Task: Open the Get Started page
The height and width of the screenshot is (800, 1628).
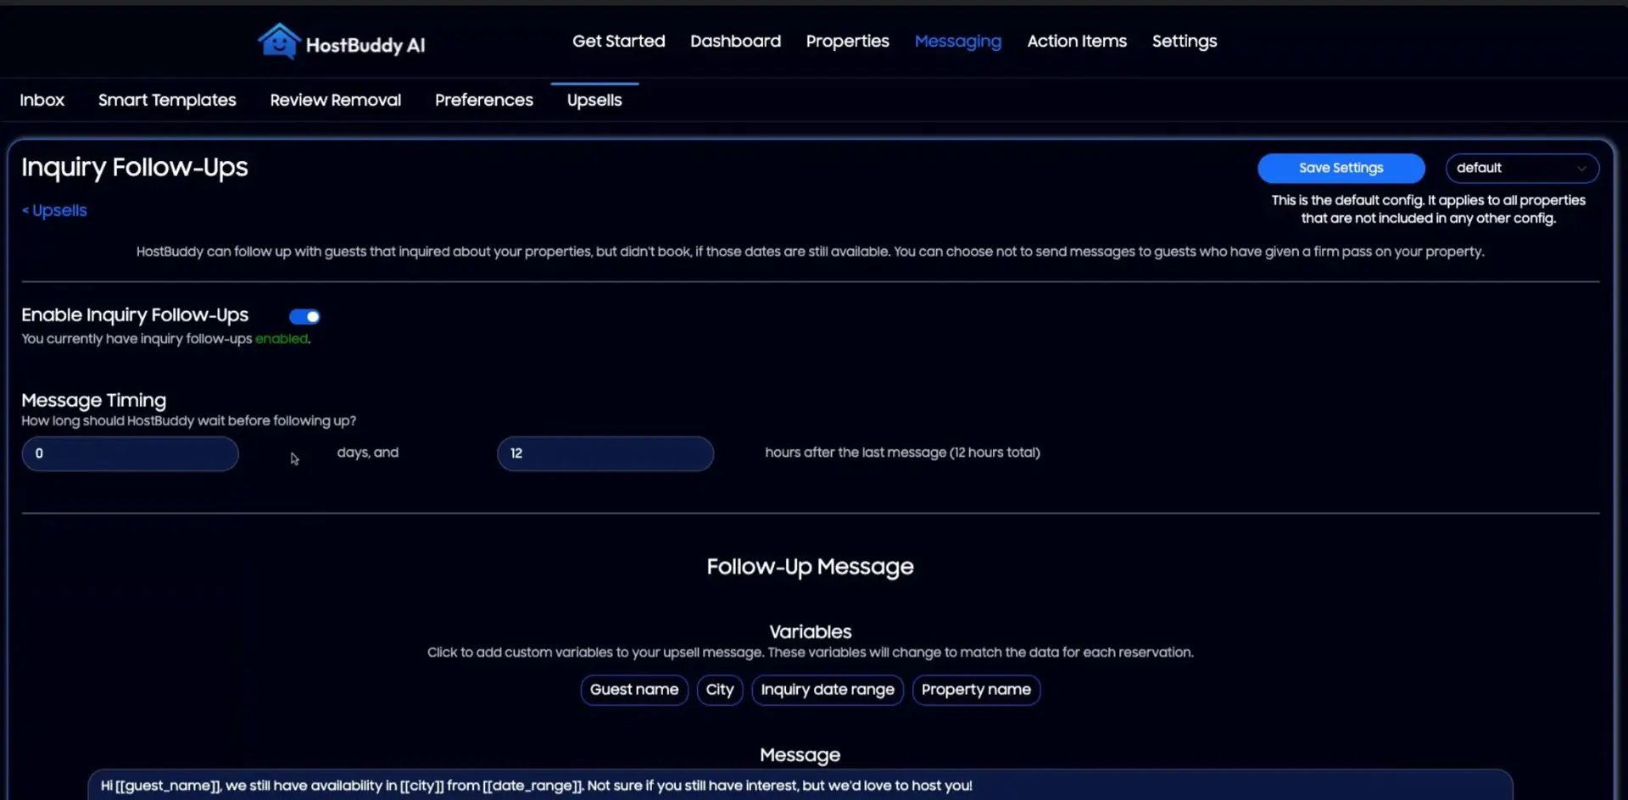Action: pyautogui.click(x=618, y=41)
